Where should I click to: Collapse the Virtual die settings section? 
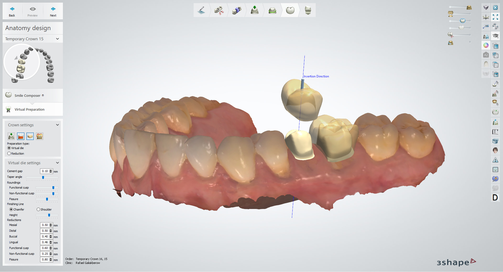pyautogui.click(x=57, y=163)
